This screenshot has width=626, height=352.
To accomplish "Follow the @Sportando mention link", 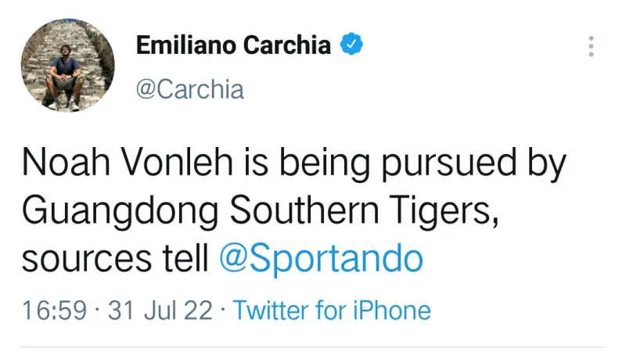I will click(x=321, y=260).
